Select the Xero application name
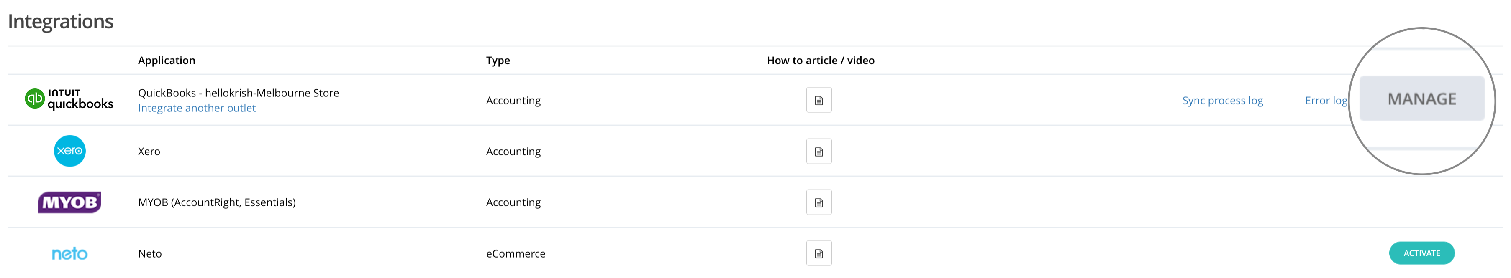This screenshot has width=1511, height=278. [149, 152]
